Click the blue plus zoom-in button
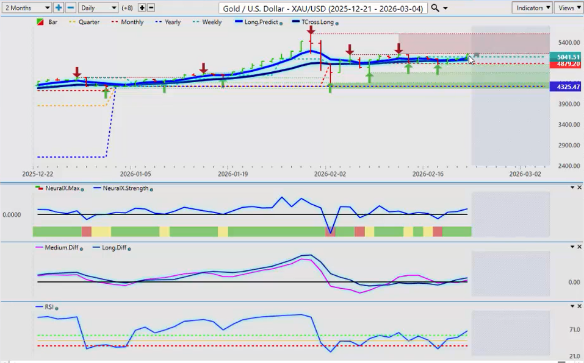Screen dimensions: 584x363 [x=59, y=8]
